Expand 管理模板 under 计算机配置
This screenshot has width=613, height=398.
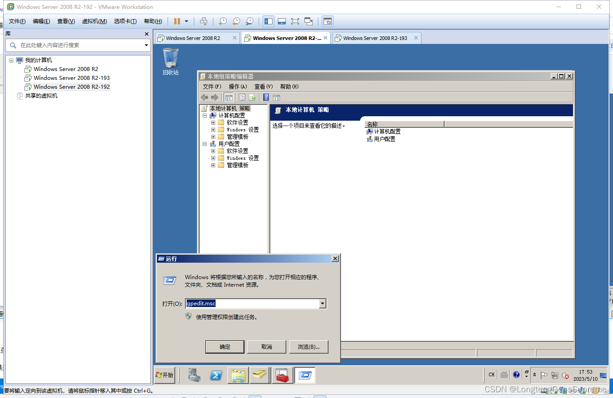pyautogui.click(x=213, y=137)
